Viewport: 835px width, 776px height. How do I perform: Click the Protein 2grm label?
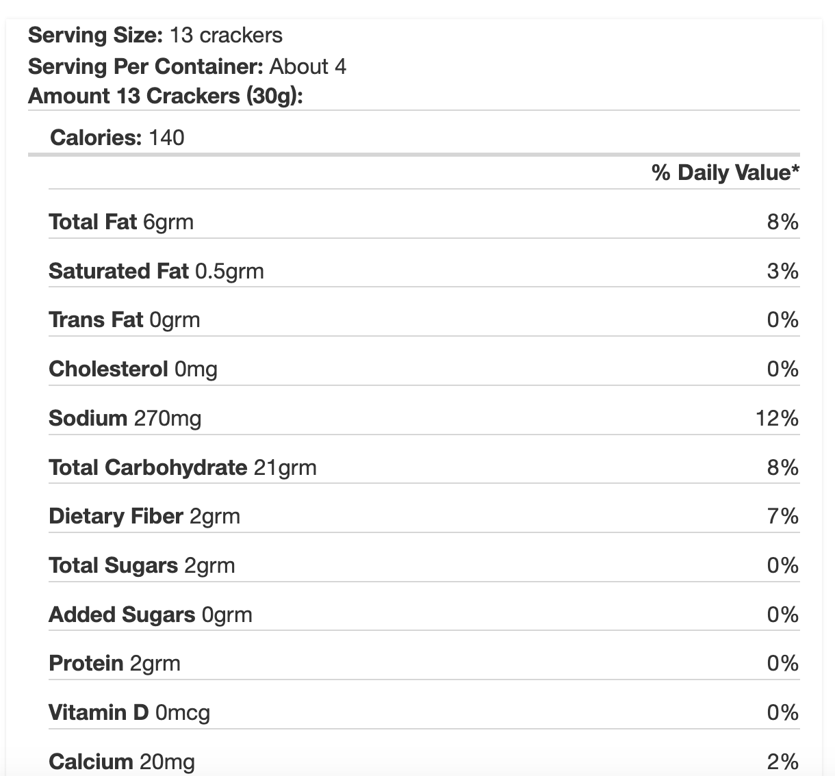click(114, 663)
